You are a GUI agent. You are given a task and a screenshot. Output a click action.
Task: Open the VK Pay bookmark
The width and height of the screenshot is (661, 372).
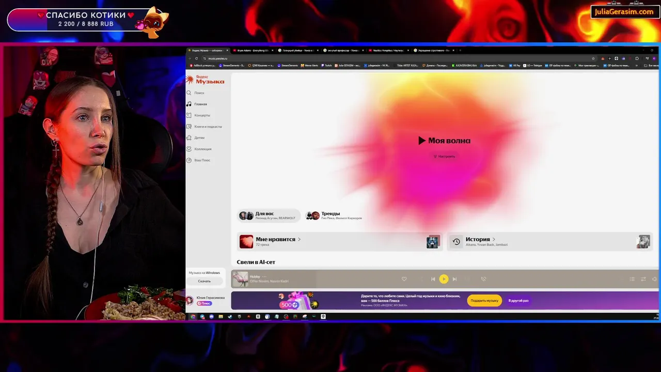514,66
